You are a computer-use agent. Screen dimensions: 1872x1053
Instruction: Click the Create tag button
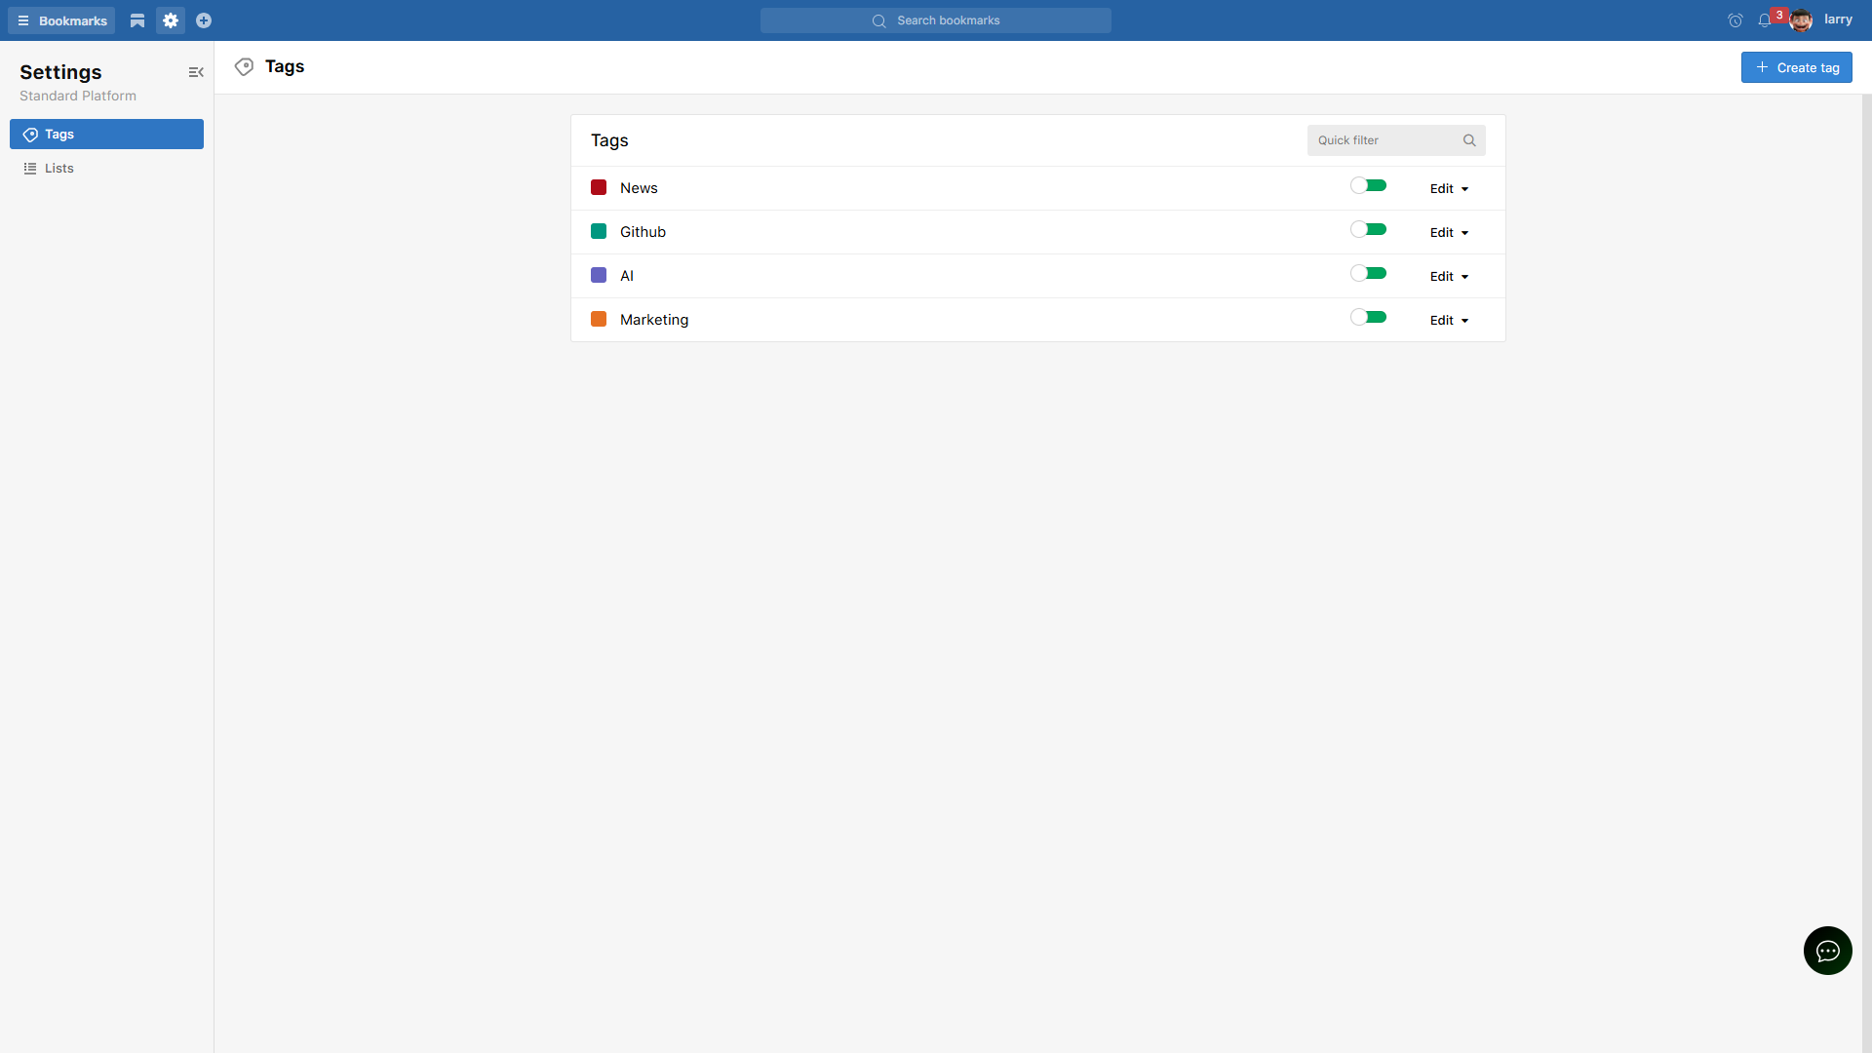point(1796,67)
